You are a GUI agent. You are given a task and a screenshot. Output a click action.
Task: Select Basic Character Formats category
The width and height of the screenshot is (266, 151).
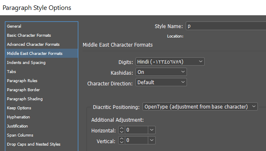point(42,35)
